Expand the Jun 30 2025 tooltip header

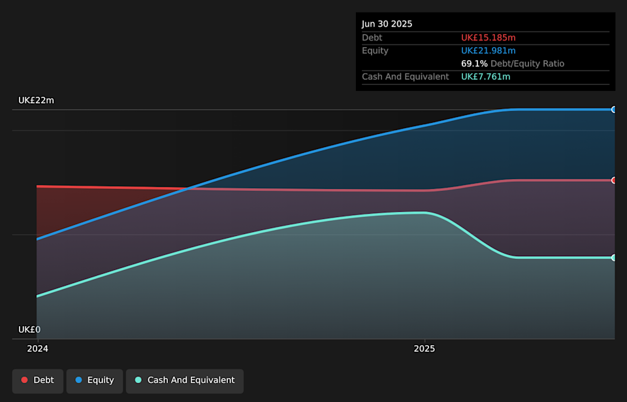(x=387, y=24)
